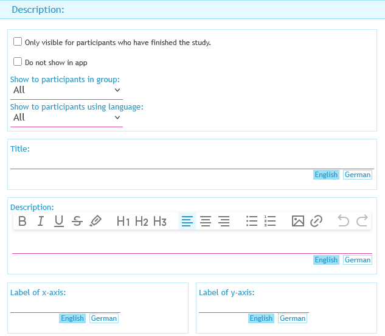This screenshot has height=336, width=385.
Task: Apply italic formatting in the toolbar
Action: (x=41, y=222)
